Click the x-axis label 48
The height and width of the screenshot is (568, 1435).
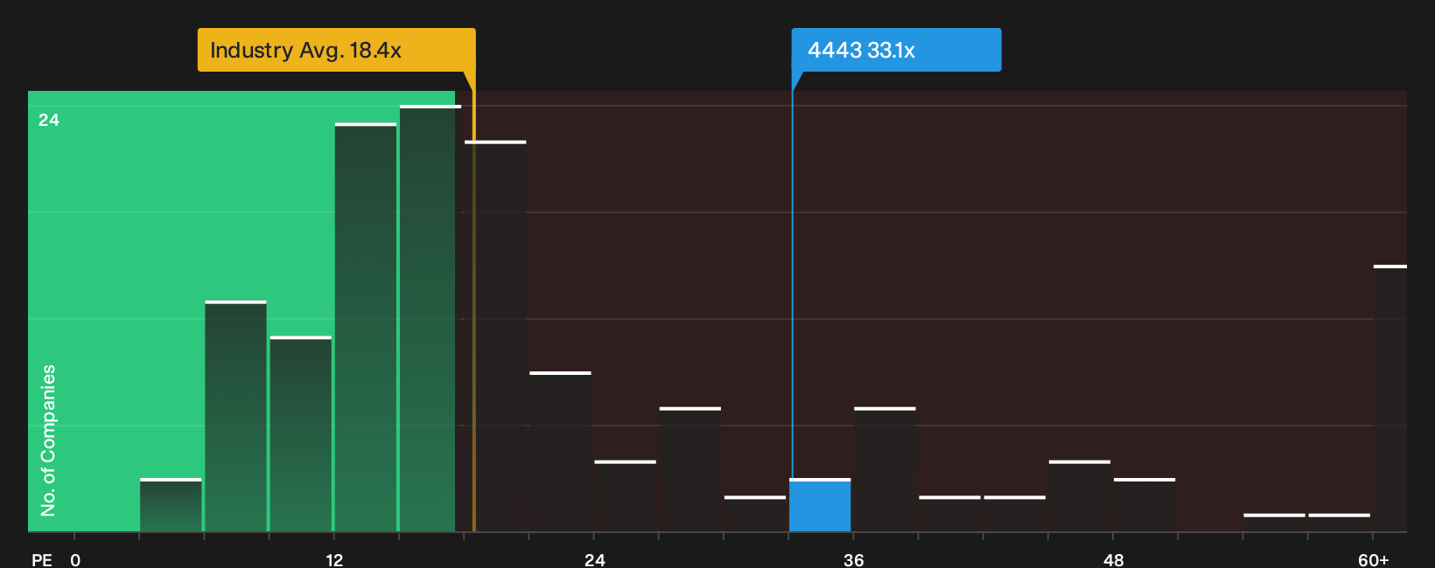[1113, 560]
